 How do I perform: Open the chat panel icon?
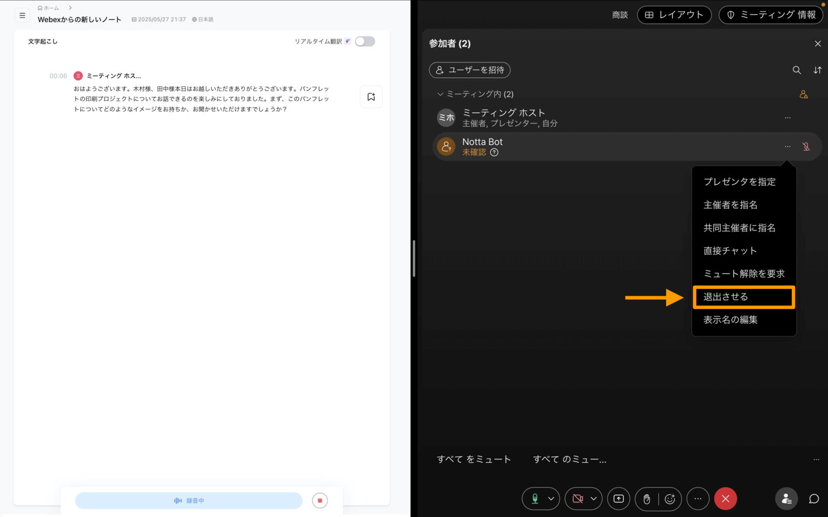pyautogui.click(x=814, y=499)
